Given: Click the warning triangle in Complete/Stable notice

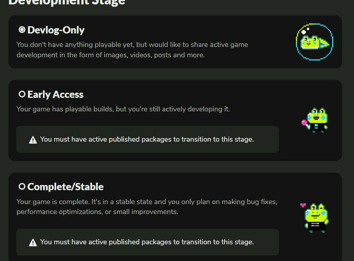Looking at the screenshot, I should (x=33, y=242).
